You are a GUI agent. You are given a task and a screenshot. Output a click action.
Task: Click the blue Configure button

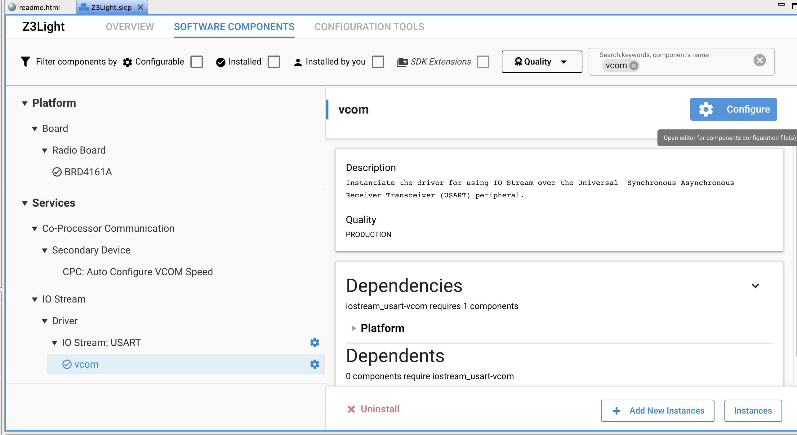coord(733,109)
